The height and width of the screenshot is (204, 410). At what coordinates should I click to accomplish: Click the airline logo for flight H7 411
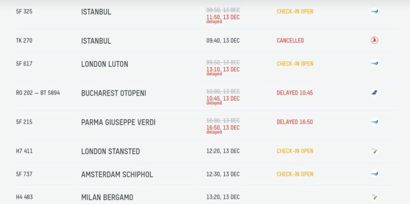pos(374,151)
